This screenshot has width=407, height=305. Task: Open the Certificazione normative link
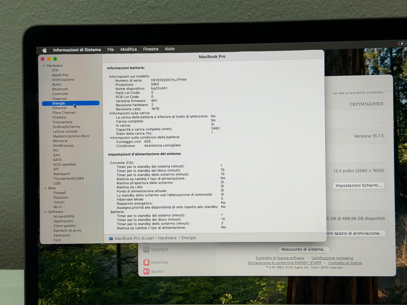tap(332, 258)
